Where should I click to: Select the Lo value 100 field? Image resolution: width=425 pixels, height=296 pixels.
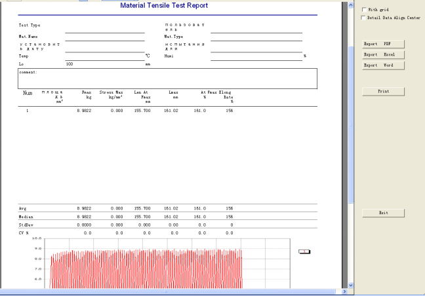click(70, 64)
